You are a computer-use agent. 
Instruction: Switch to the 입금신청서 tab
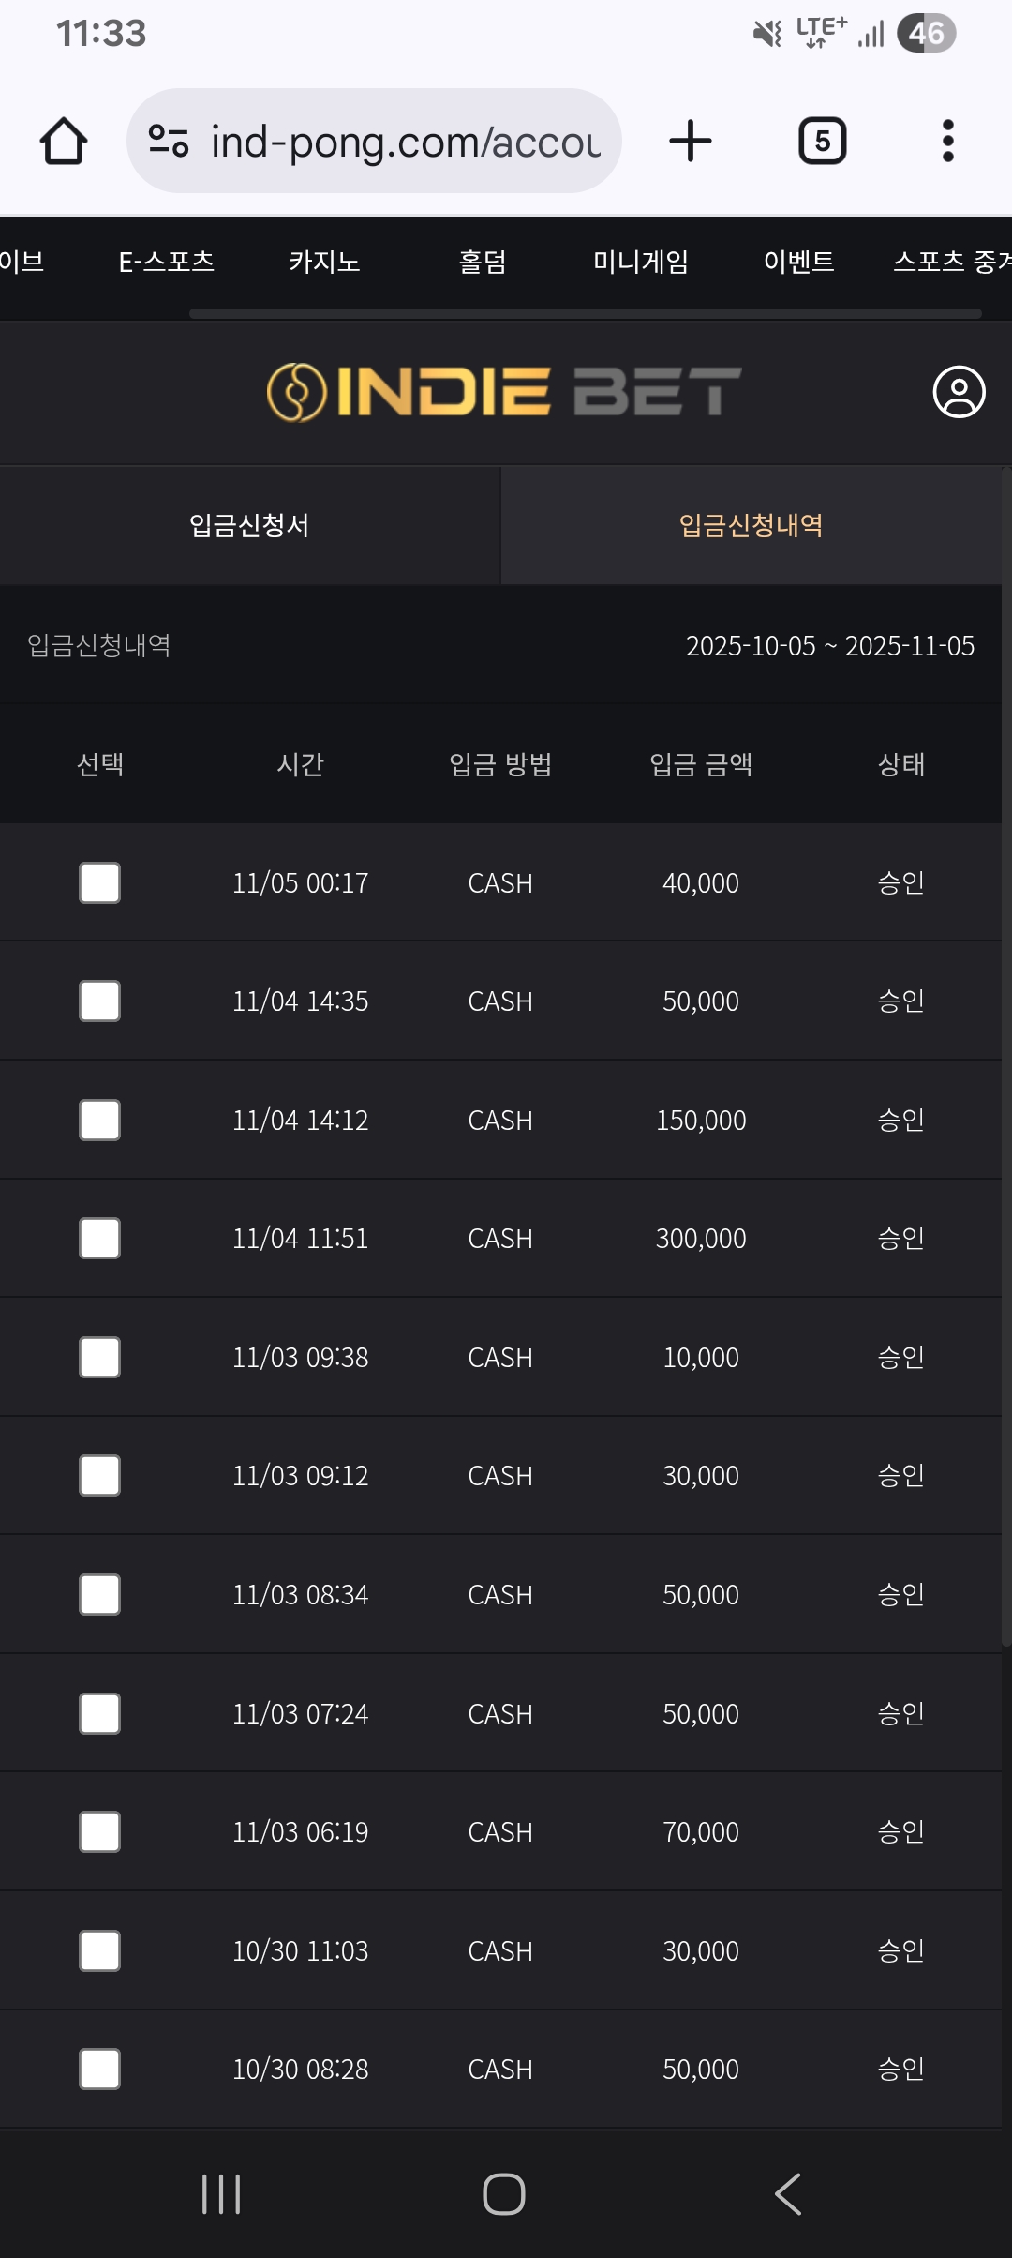(x=249, y=525)
